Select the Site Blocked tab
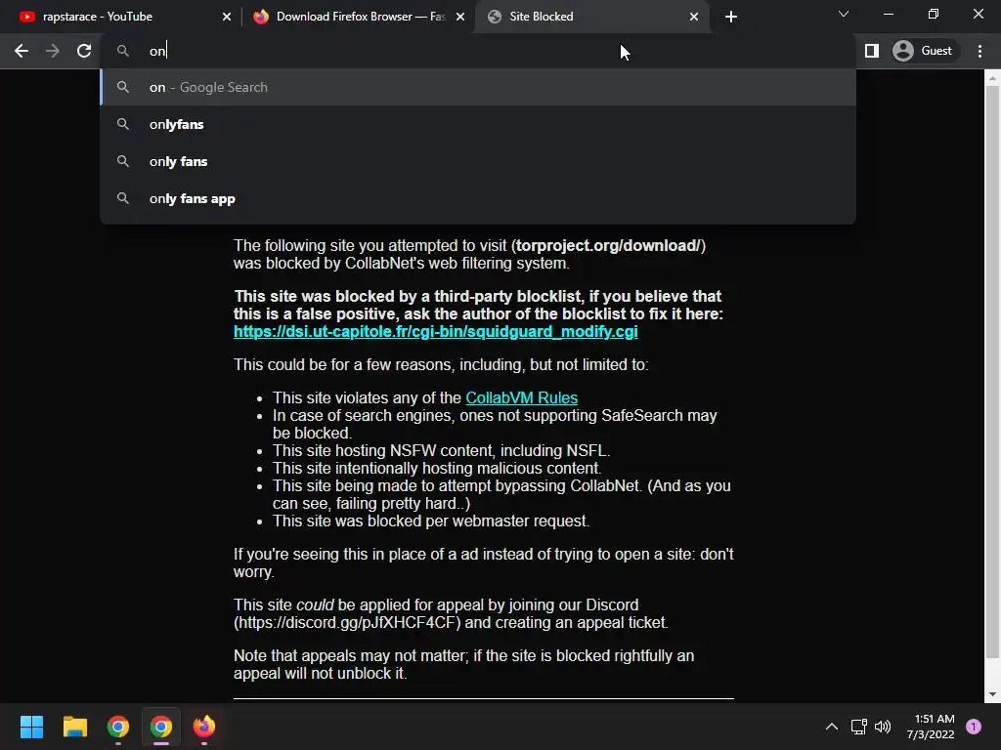The image size is (1001, 750). [591, 17]
